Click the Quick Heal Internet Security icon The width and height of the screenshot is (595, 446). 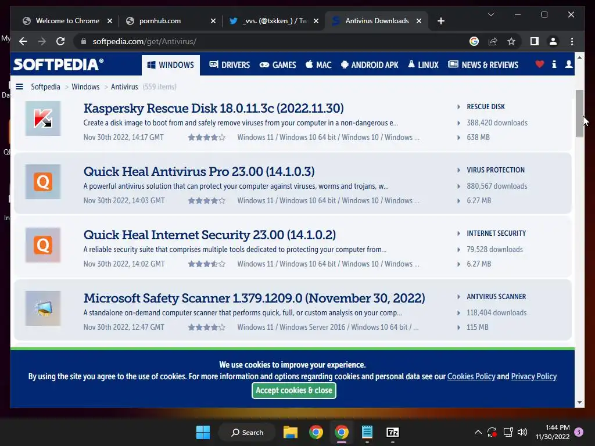tap(43, 245)
